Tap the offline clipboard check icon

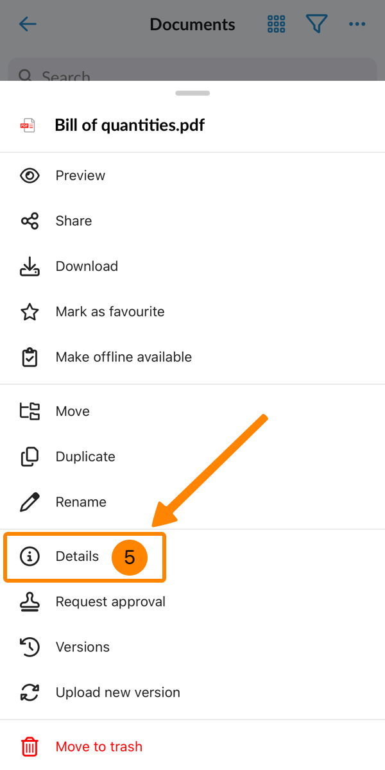(x=30, y=357)
